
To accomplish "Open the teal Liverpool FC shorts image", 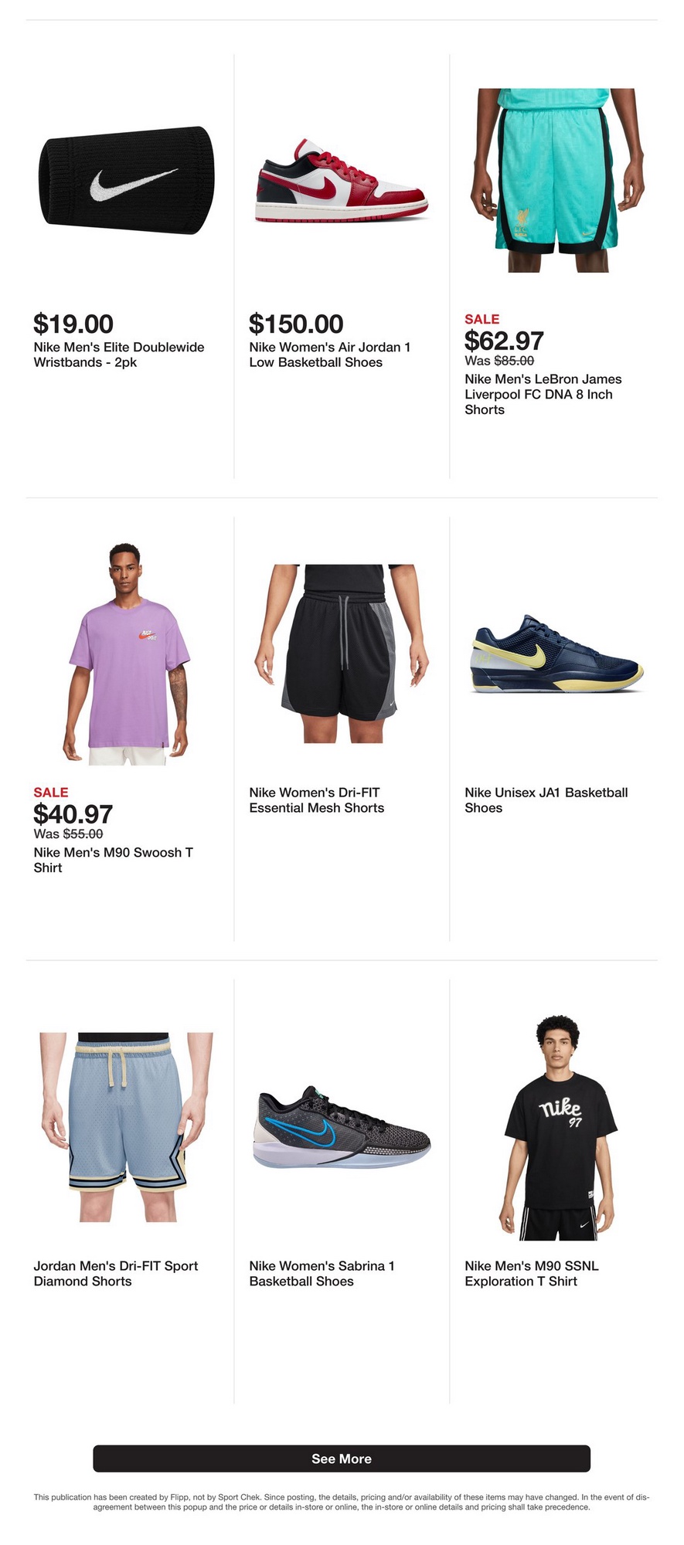I will point(557,180).
